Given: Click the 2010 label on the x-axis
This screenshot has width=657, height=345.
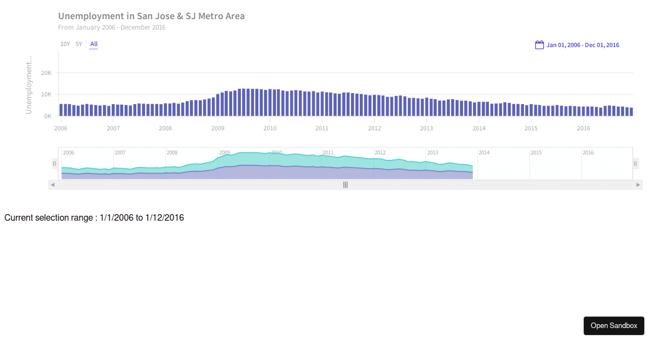Looking at the screenshot, I should coord(269,128).
